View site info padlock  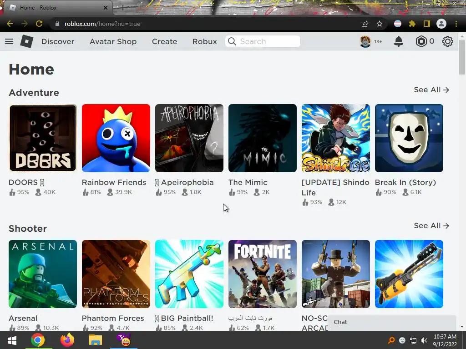57,24
